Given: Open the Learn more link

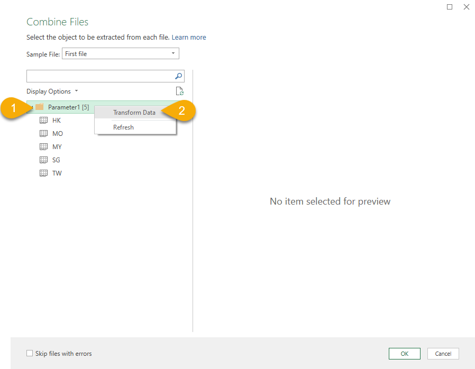Looking at the screenshot, I should point(189,38).
